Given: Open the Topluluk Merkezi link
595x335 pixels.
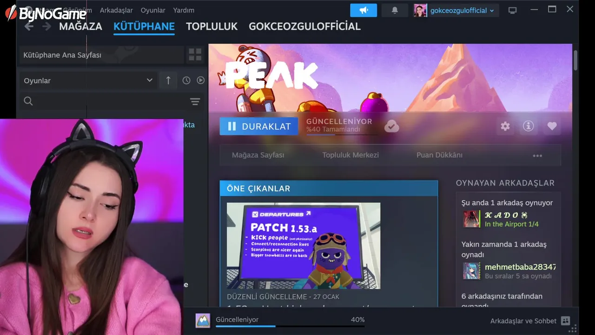Looking at the screenshot, I should click(x=350, y=155).
